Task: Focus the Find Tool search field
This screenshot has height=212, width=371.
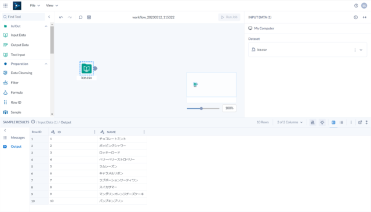Action: pyautogui.click(x=23, y=17)
